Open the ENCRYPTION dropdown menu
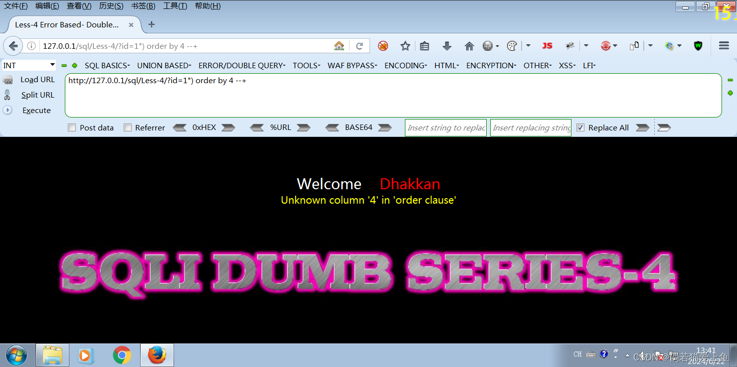 (490, 65)
